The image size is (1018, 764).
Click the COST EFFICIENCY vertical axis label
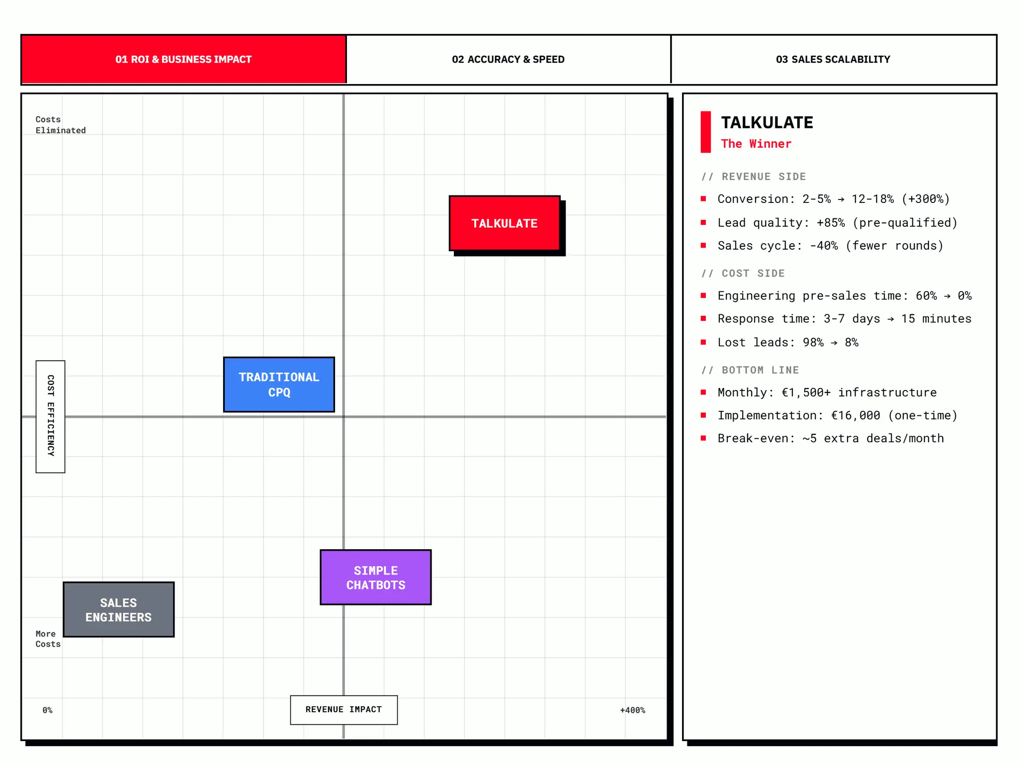pos(50,417)
